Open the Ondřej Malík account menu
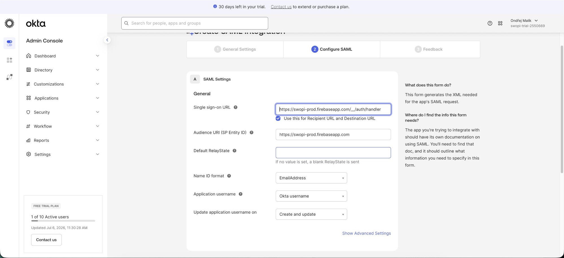Image resolution: width=564 pixels, height=258 pixels. point(527,23)
